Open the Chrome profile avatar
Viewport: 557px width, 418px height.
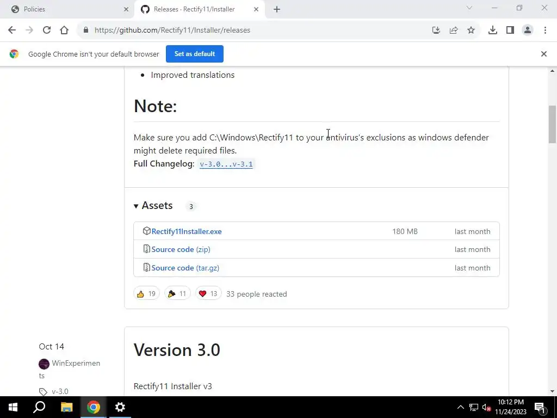pyautogui.click(x=528, y=30)
